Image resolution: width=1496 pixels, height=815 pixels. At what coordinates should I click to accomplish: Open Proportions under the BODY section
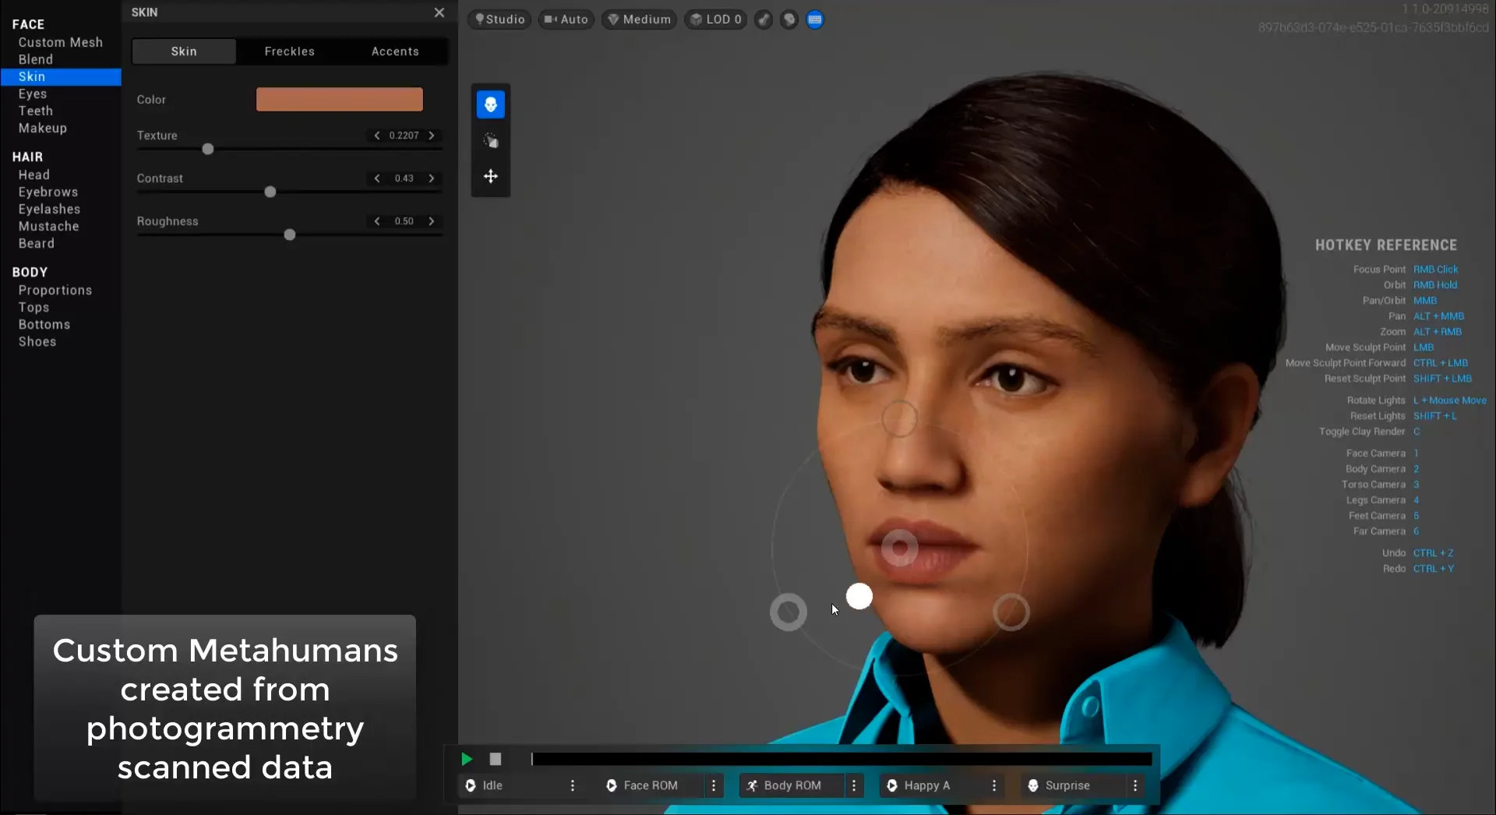pos(55,290)
